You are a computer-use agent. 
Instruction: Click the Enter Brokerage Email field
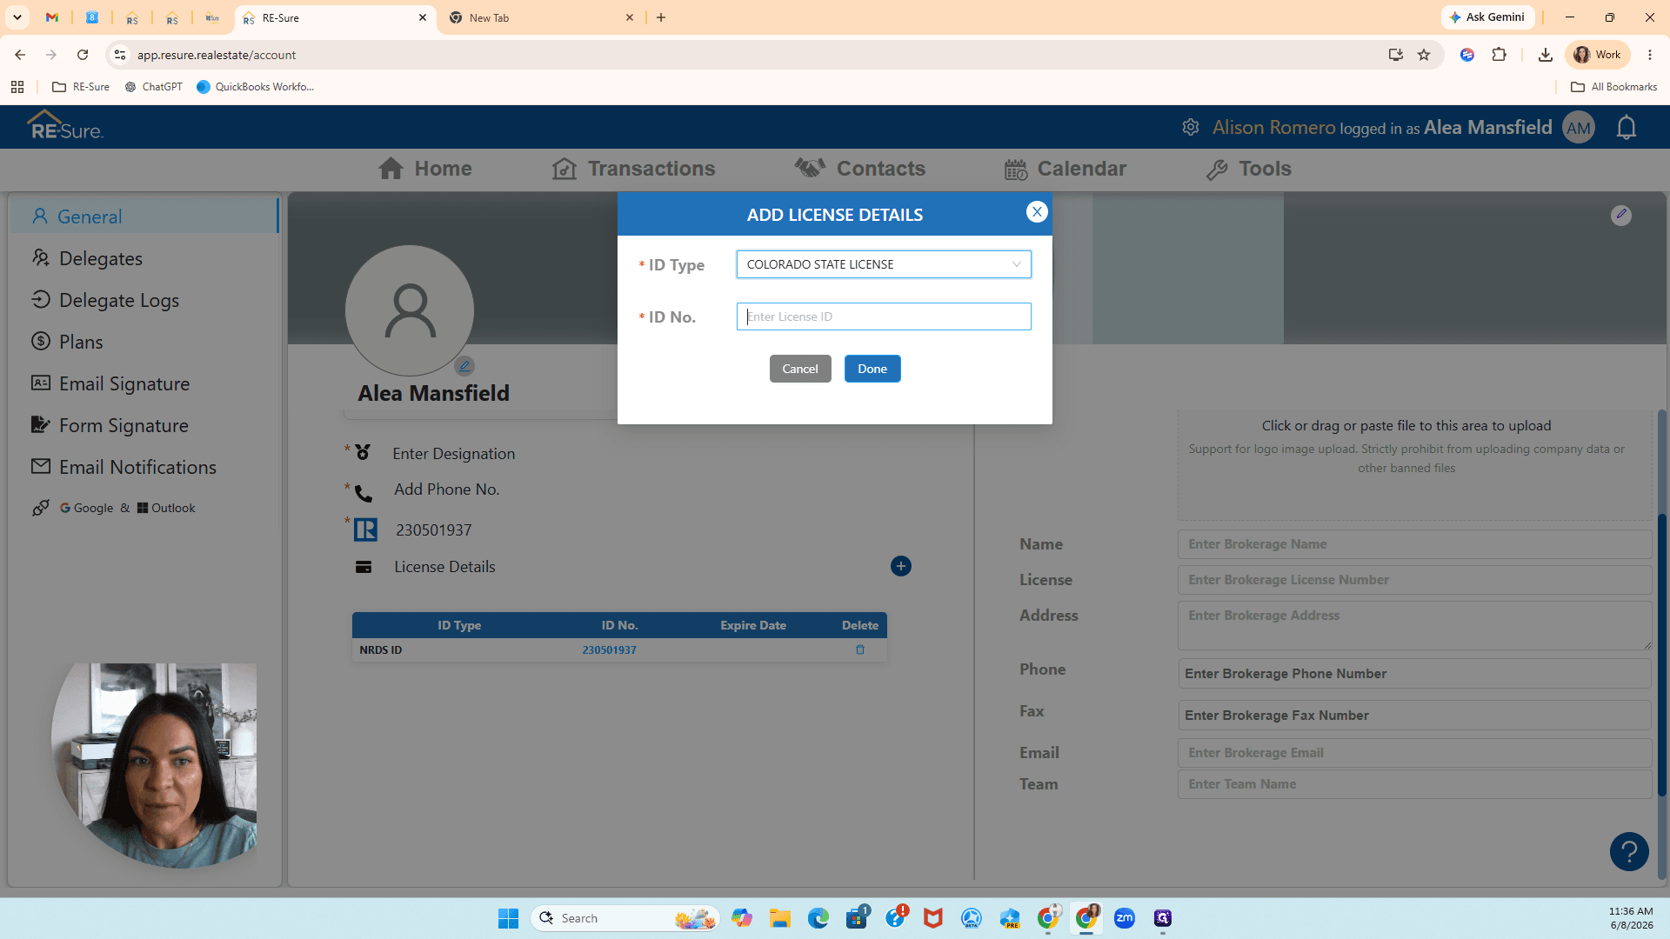point(1414,753)
